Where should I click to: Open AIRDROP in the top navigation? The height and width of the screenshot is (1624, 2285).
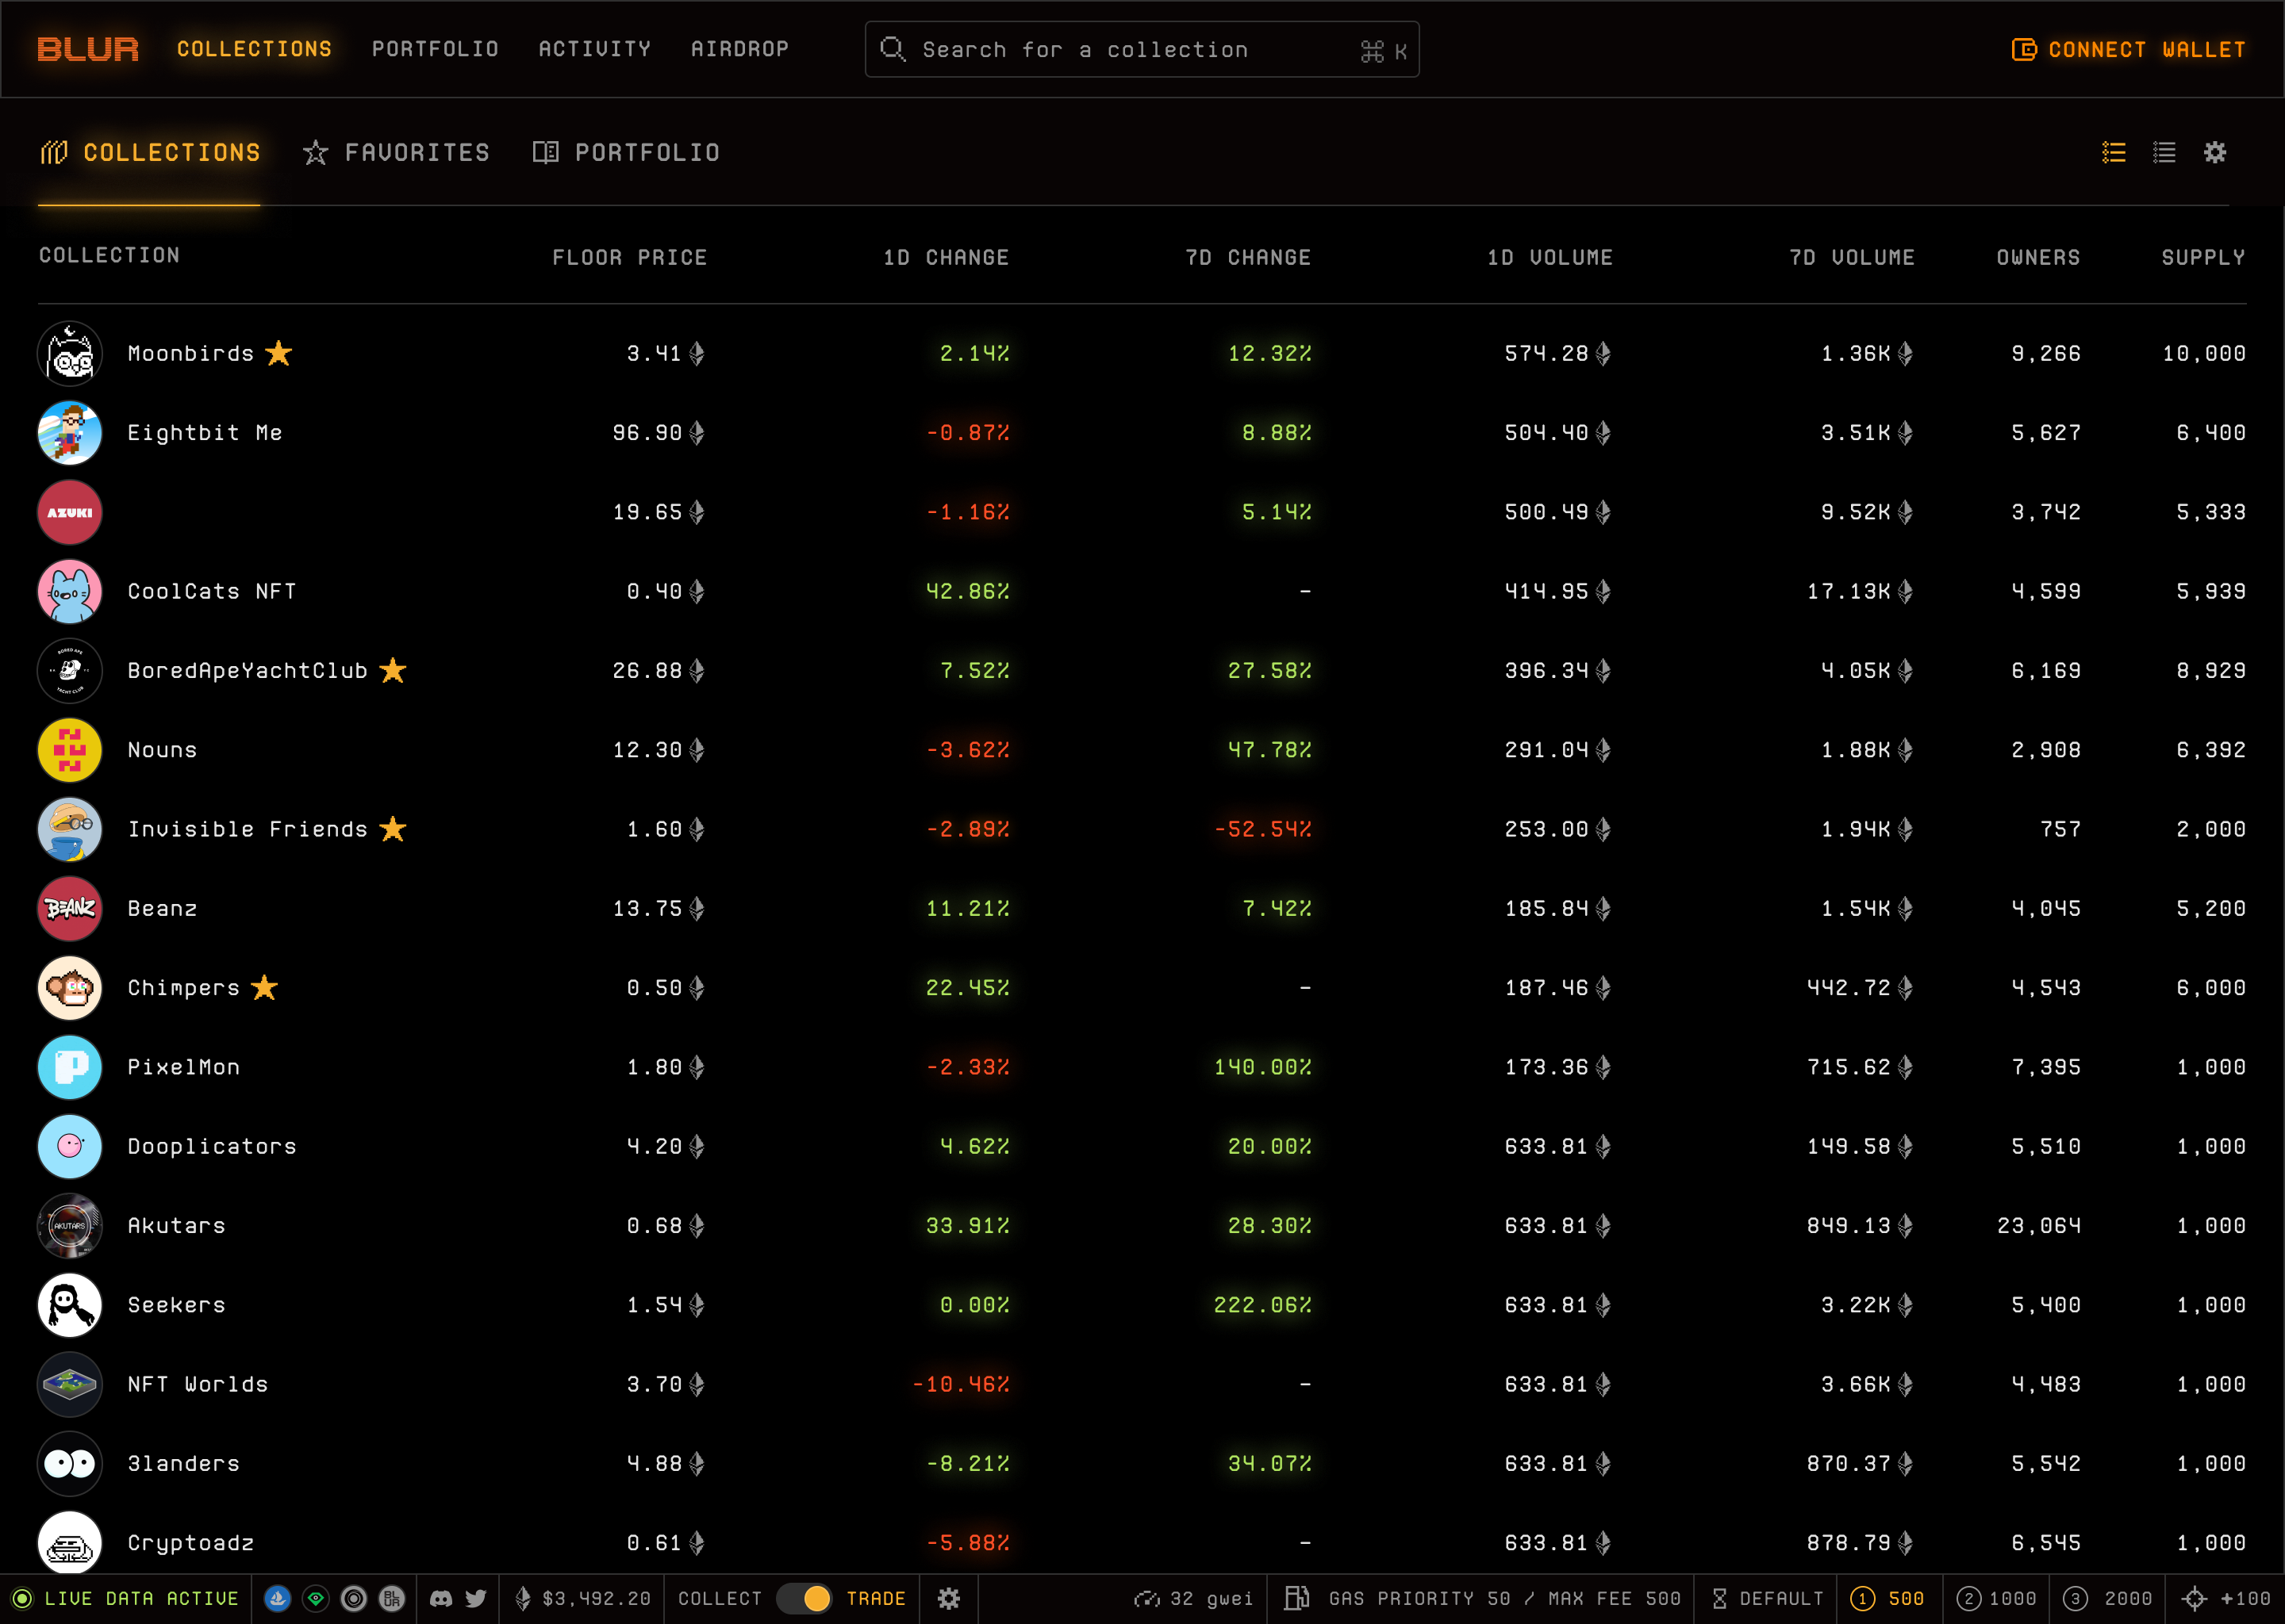click(x=739, y=49)
